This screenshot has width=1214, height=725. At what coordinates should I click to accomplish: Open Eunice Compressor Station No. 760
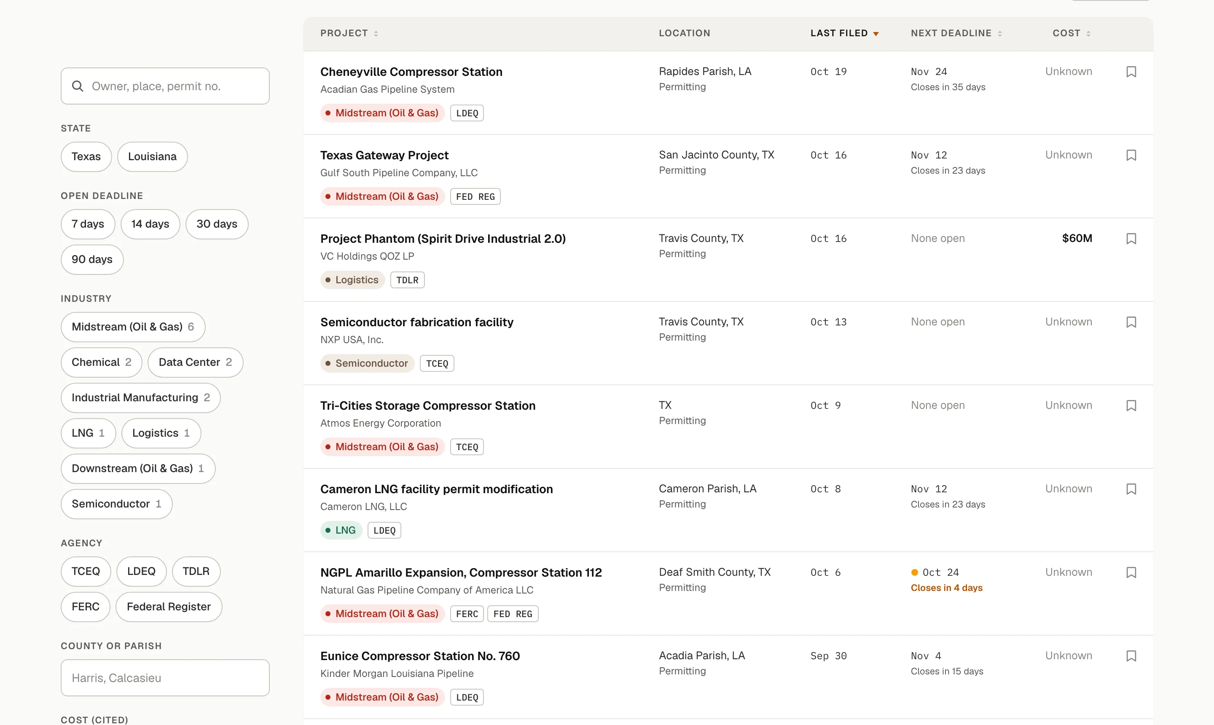pyautogui.click(x=420, y=656)
